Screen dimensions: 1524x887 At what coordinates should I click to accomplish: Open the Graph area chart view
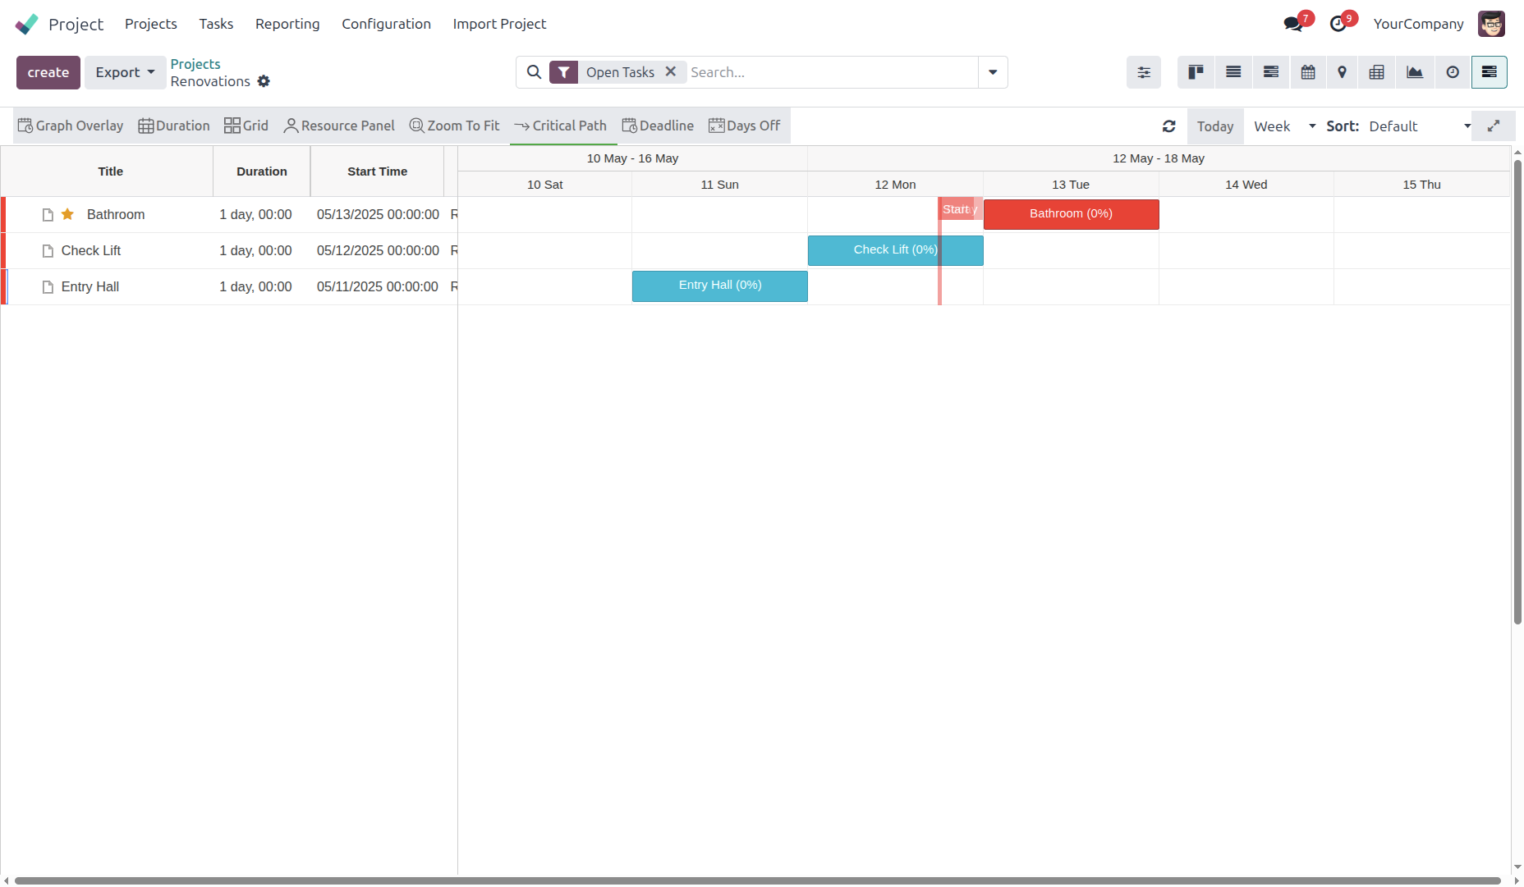pyautogui.click(x=1415, y=72)
